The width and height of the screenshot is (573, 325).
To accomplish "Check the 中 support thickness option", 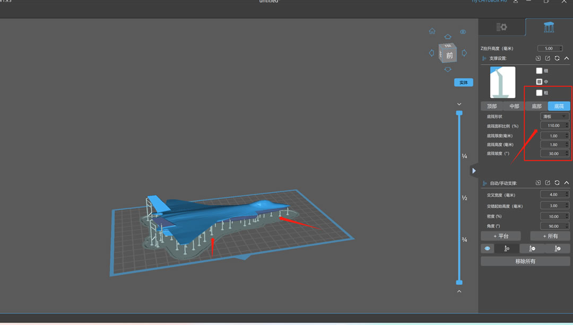I will [539, 82].
